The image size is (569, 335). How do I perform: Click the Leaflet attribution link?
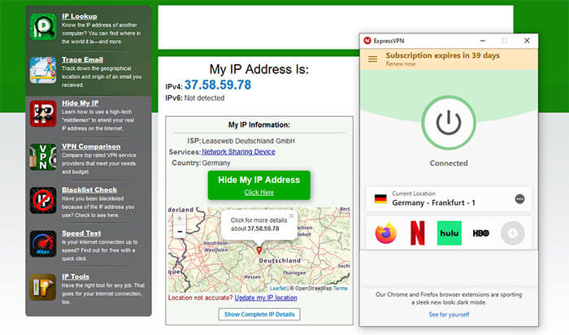coord(278,288)
